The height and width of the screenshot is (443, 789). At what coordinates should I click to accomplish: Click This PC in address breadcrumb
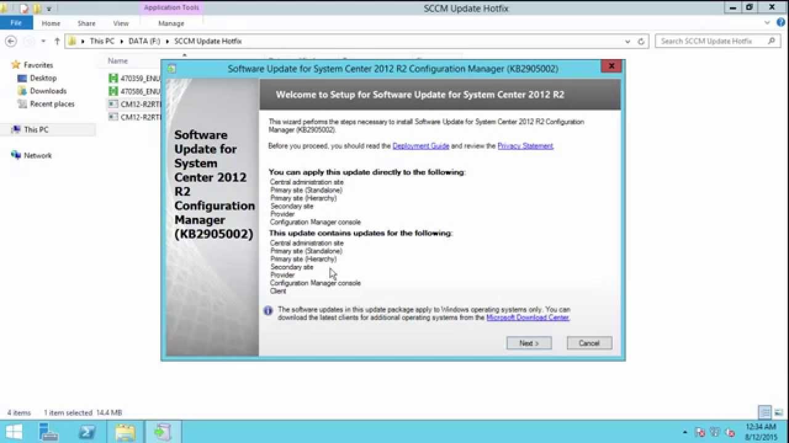pos(102,41)
